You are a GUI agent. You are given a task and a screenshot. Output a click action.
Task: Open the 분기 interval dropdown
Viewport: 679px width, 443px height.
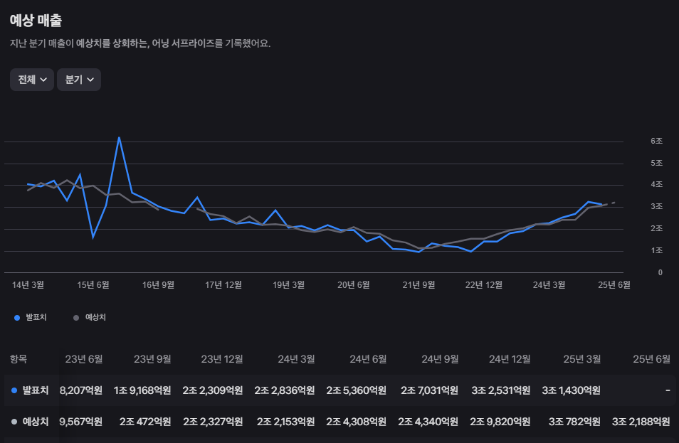click(79, 80)
